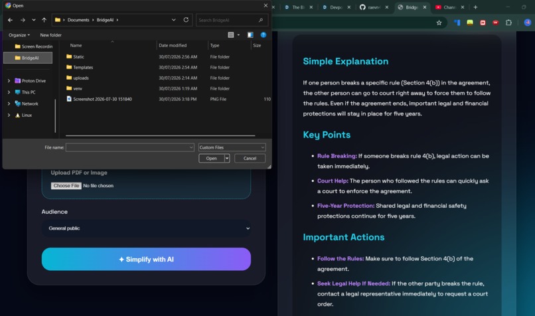Image resolution: width=535 pixels, height=316 pixels.
Task: Click Choose File on the web page
Action: (x=66, y=186)
